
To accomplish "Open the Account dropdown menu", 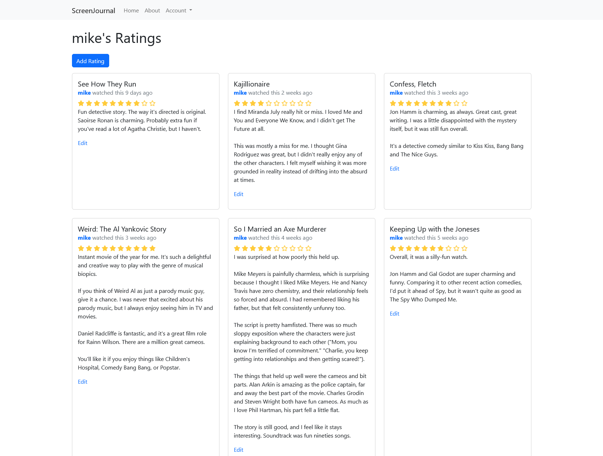I will 179,11.
